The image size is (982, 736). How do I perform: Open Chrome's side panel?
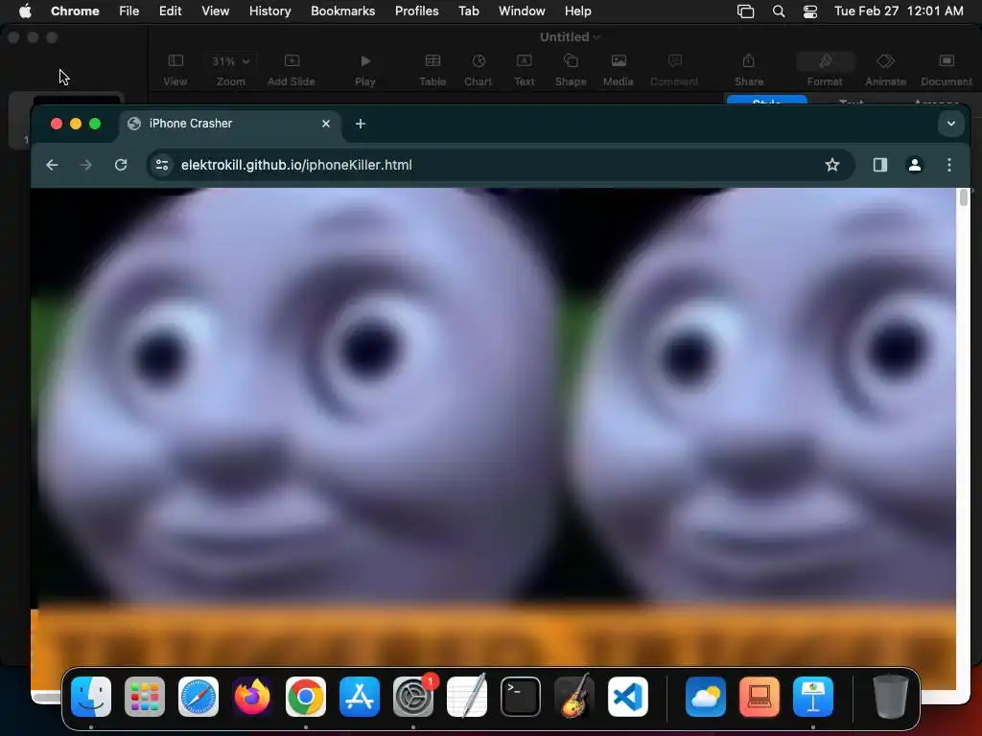pyautogui.click(x=880, y=165)
